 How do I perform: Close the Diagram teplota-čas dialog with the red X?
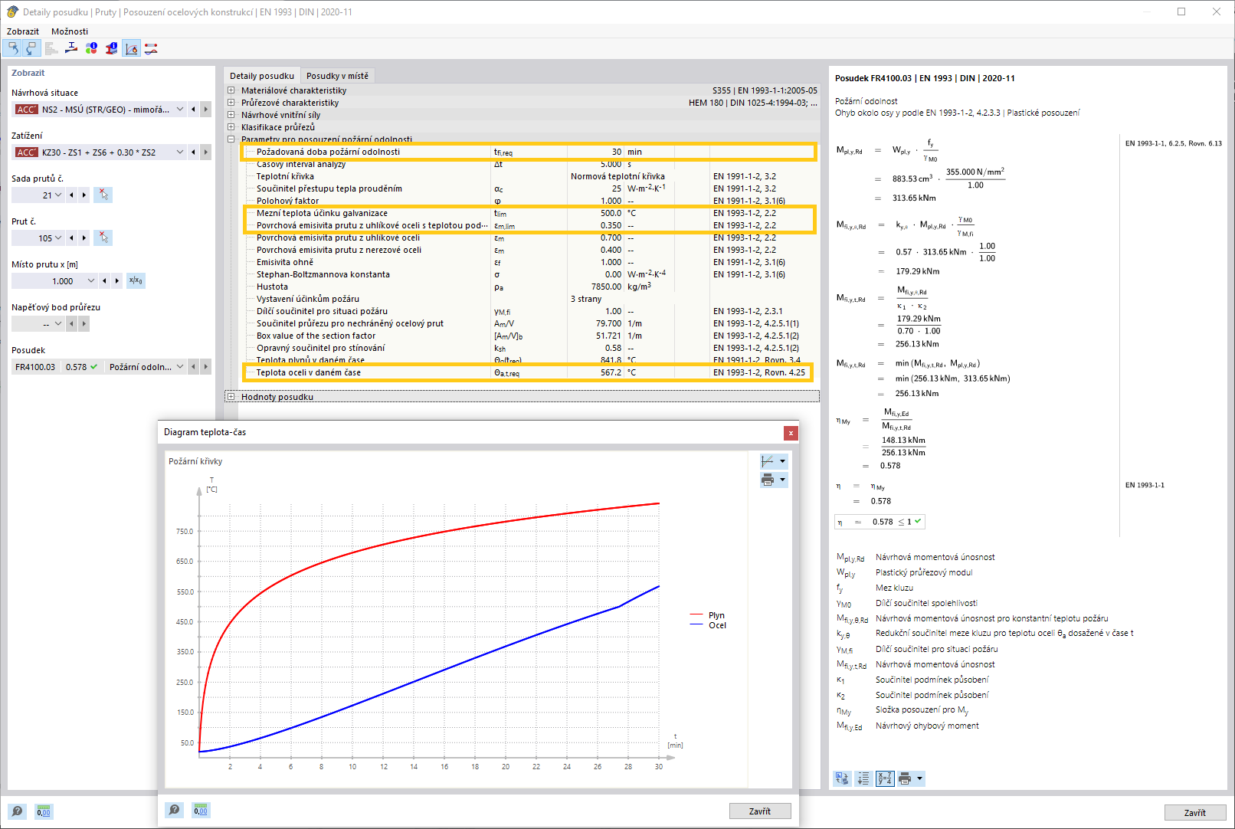point(791,433)
